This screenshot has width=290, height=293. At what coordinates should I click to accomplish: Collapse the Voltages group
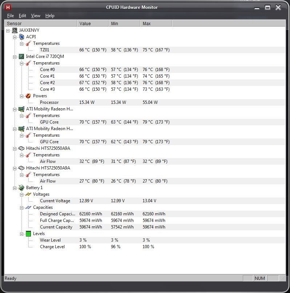click(x=21, y=195)
